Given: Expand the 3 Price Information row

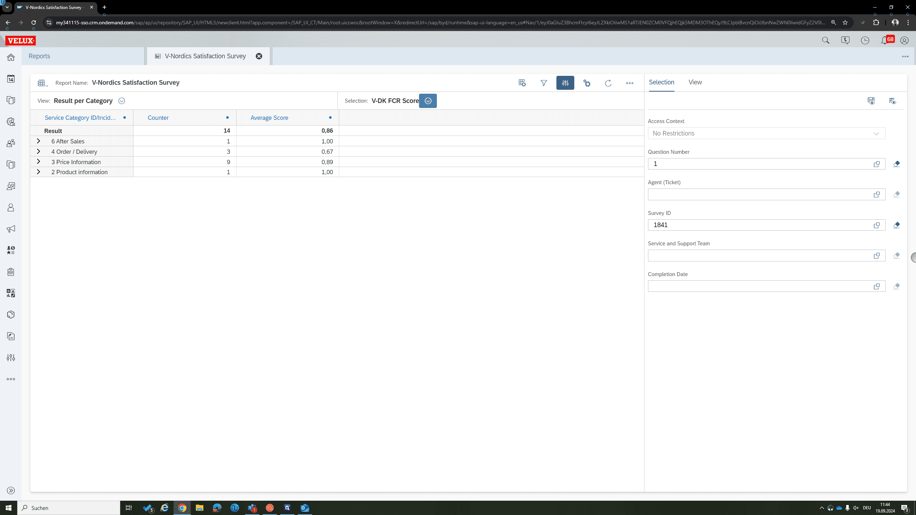Looking at the screenshot, I should click(x=38, y=162).
